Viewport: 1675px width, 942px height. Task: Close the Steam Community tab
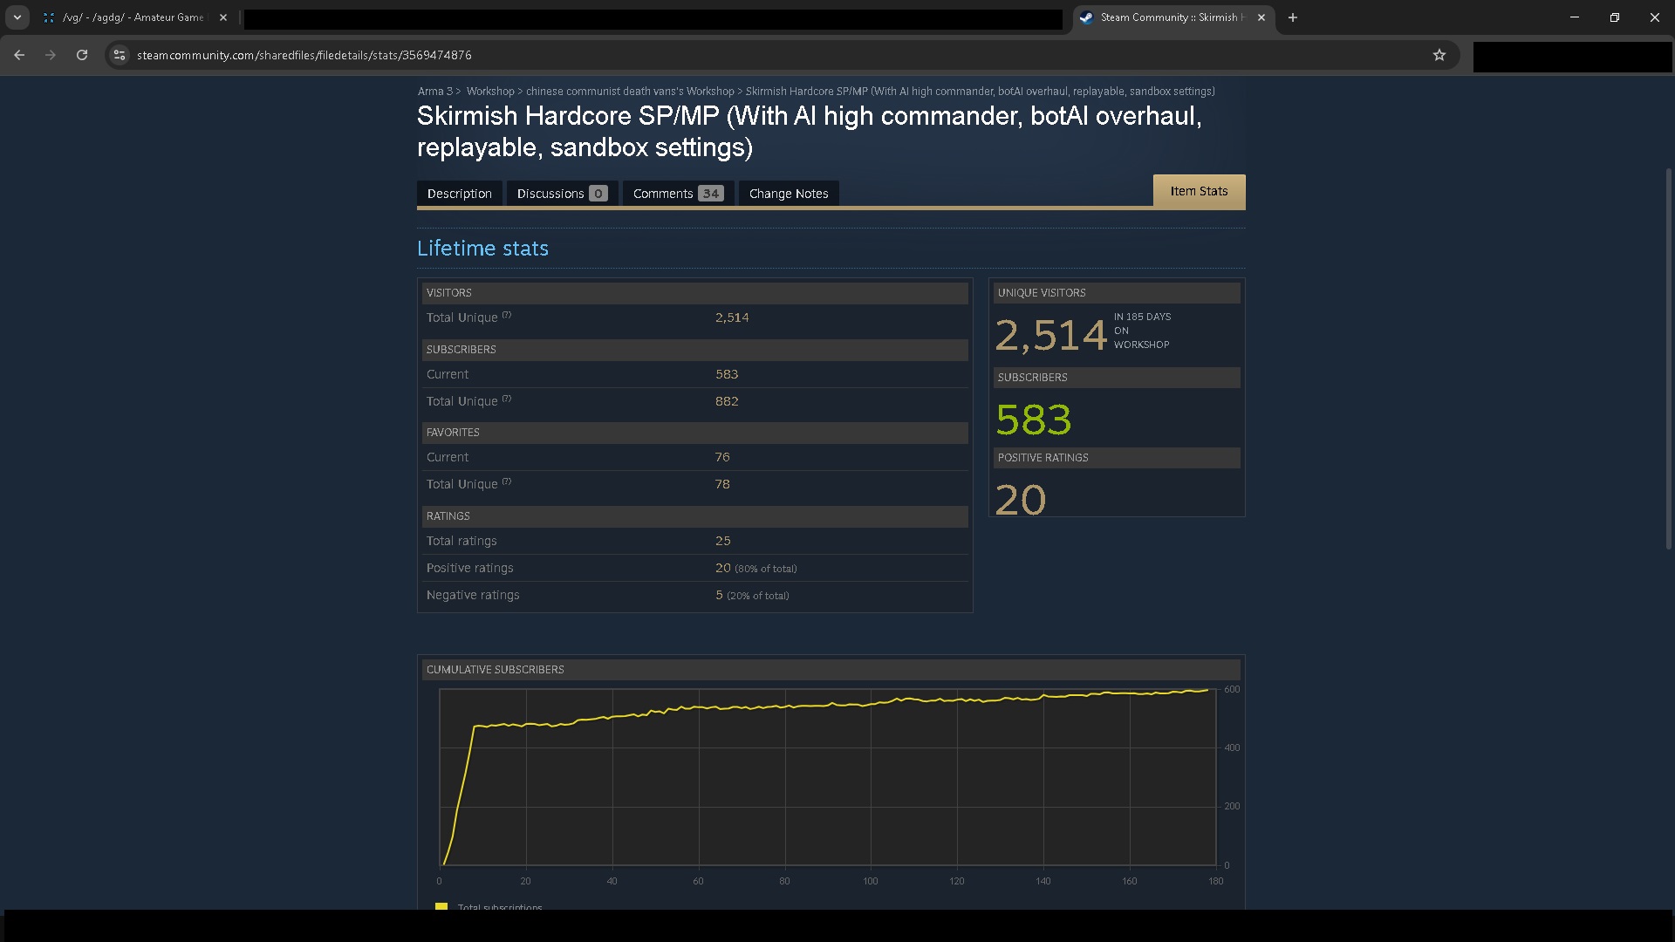pyautogui.click(x=1261, y=17)
